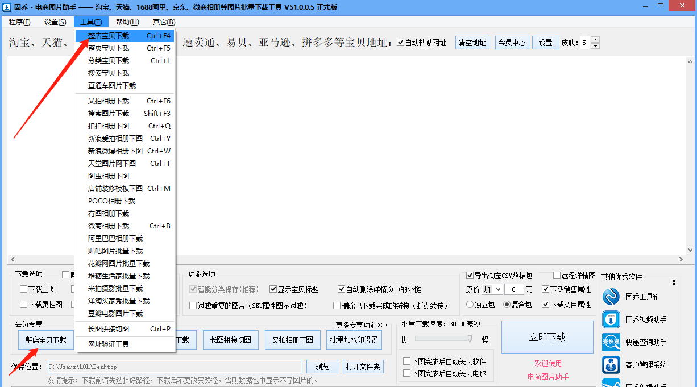Image resolution: width=697 pixels, height=387 pixels.
Task: Launch 固乔视频助手 via its download icon
Action: (611, 319)
